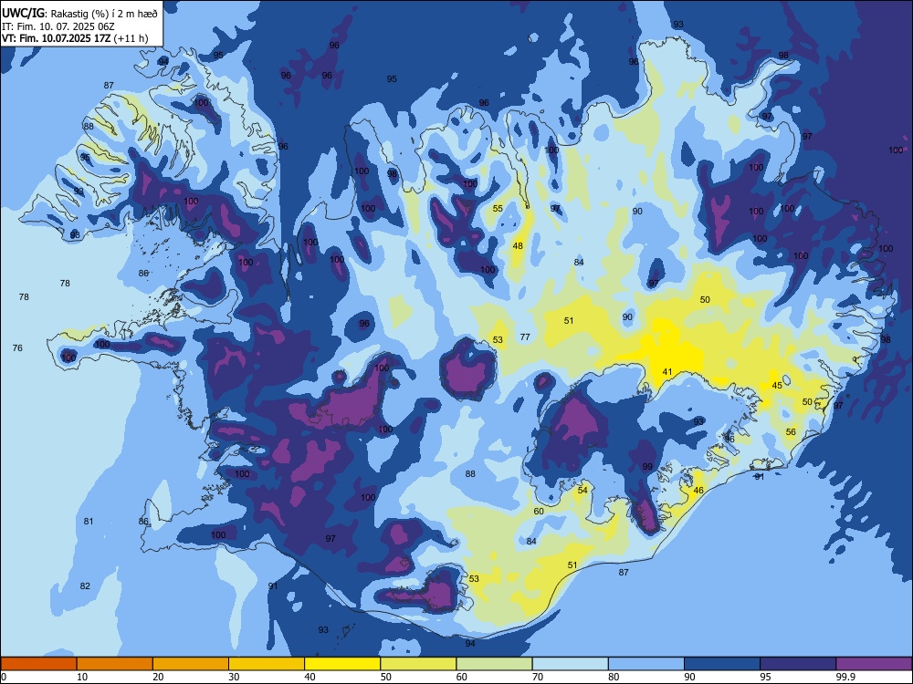Image resolution: width=913 pixels, height=684 pixels.
Task: Click the amber 20–30 legend swatch
Action: click(x=191, y=664)
